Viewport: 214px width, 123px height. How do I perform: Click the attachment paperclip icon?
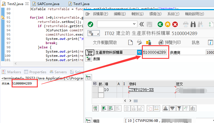193,108
